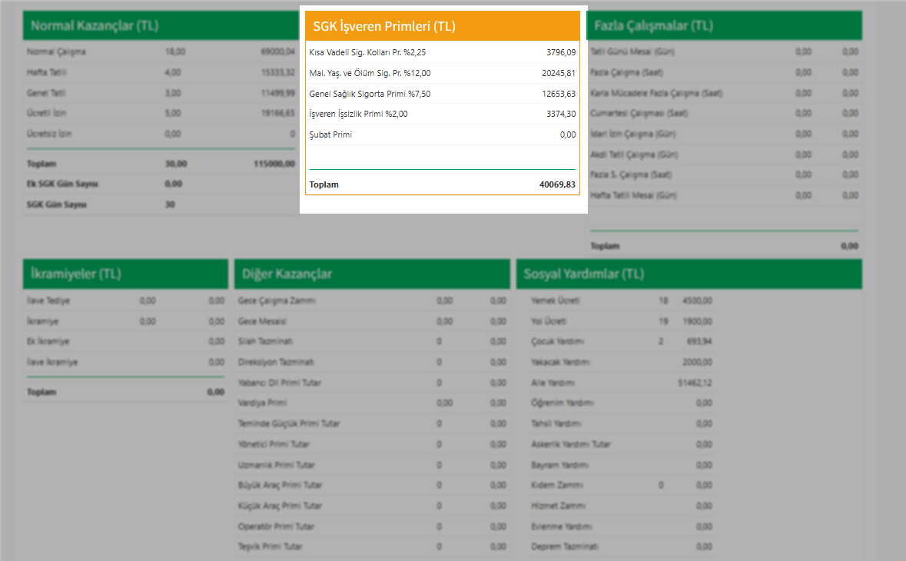Click the Sosyal Yardımlar (TL) header
The image size is (906, 561).
(689, 274)
